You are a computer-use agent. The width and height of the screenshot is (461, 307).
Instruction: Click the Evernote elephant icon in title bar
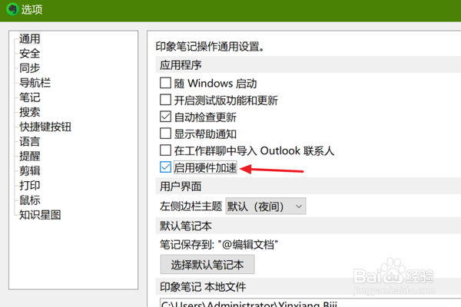[12, 9]
